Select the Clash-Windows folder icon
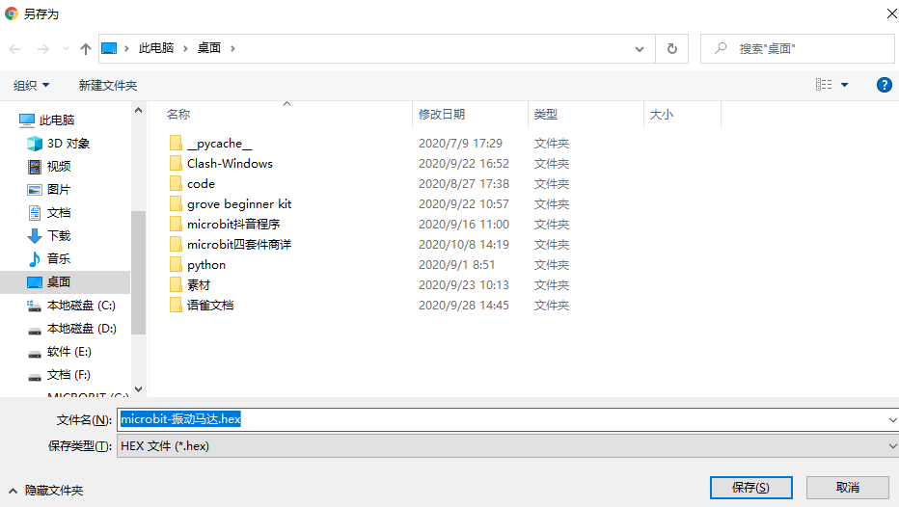 pos(176,163)
